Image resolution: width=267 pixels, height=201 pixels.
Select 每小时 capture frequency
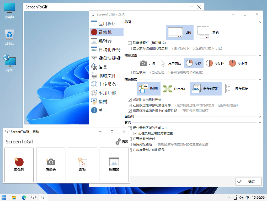point(238,63)
